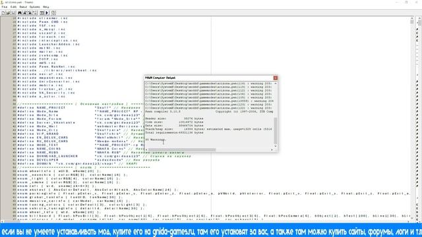Open the Options menu
This screenshot has width=422, height=237.
35,7
